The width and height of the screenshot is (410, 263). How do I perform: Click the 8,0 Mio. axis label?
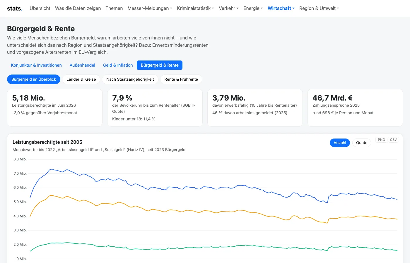[x=20, y=159]
